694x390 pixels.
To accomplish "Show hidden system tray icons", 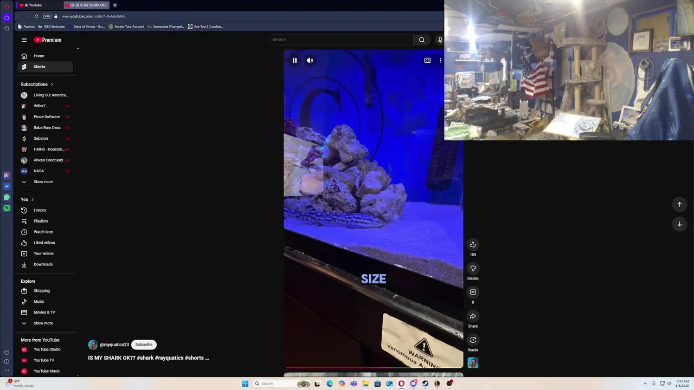I will (x=645, y=383).
